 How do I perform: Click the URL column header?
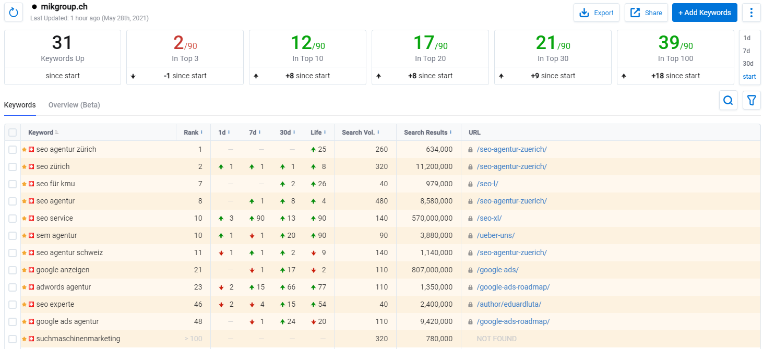(474, 133)
